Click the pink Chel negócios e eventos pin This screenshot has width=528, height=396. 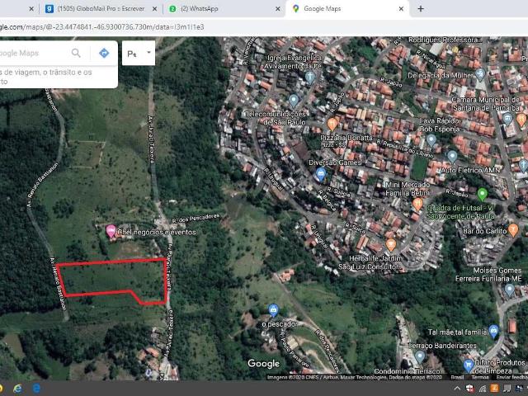click(x=111, y=231)
